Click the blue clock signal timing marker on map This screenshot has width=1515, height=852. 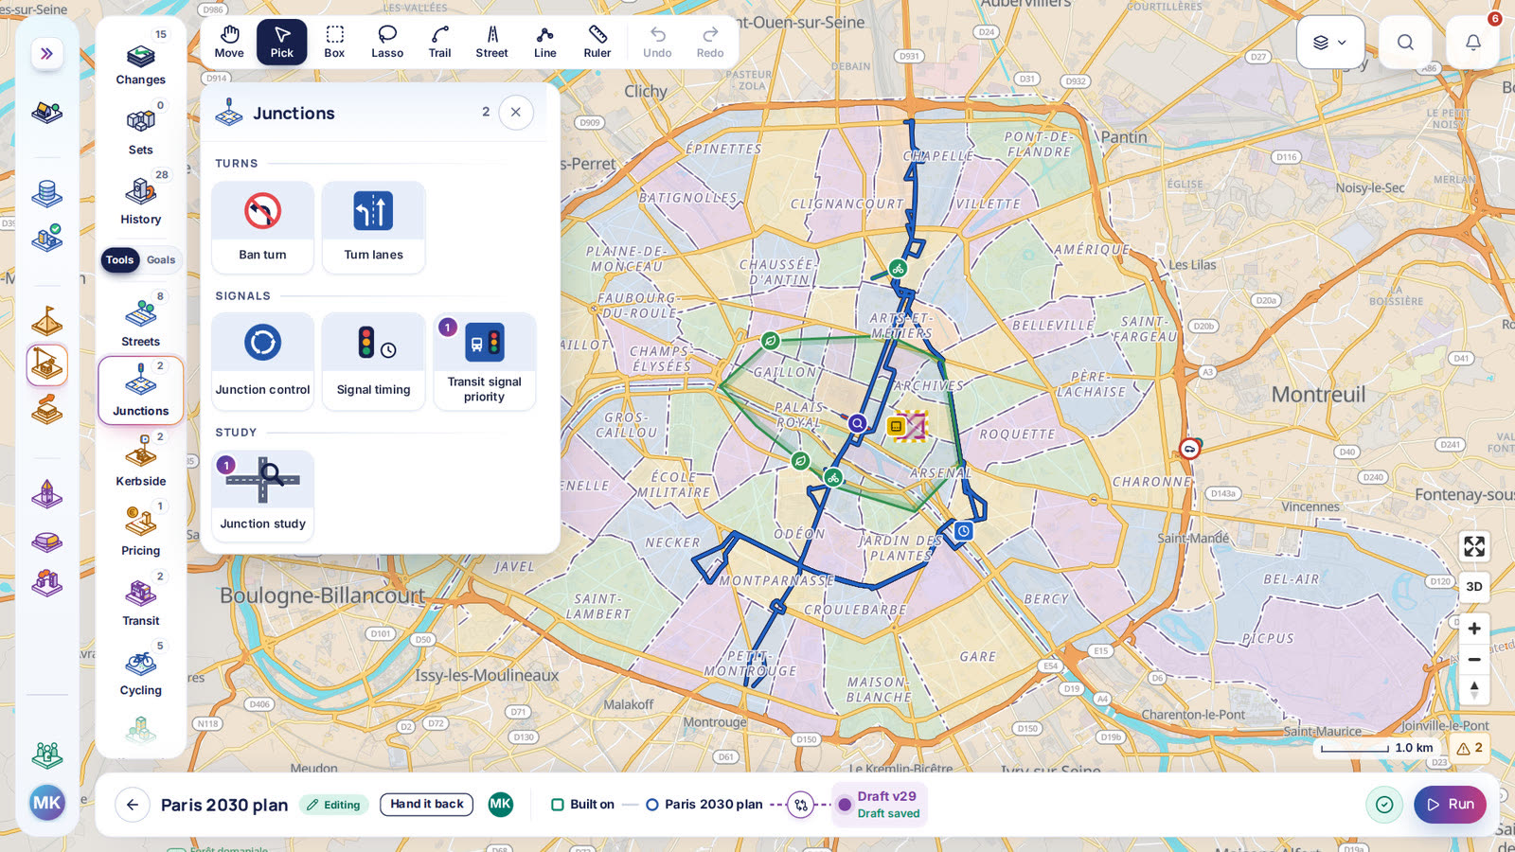[x=963, y=531]
